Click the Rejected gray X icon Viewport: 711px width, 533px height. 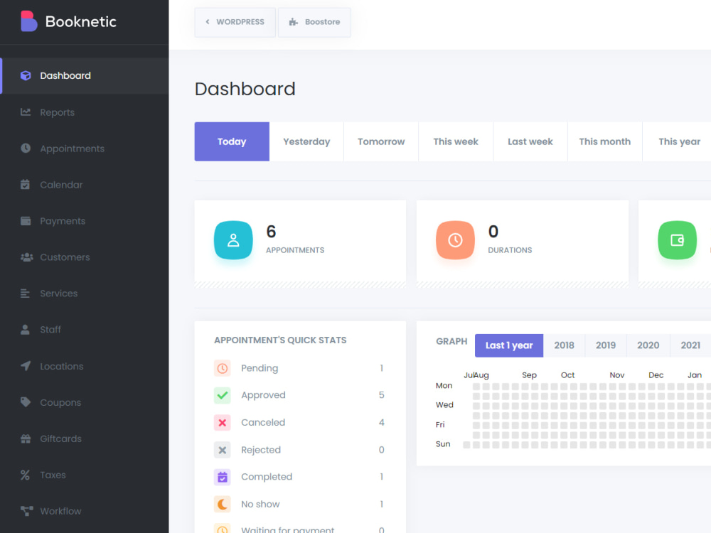tap(222, 450)
